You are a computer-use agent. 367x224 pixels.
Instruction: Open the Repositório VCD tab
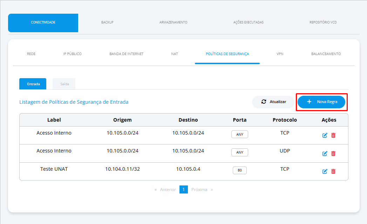[x=323, y=22]
